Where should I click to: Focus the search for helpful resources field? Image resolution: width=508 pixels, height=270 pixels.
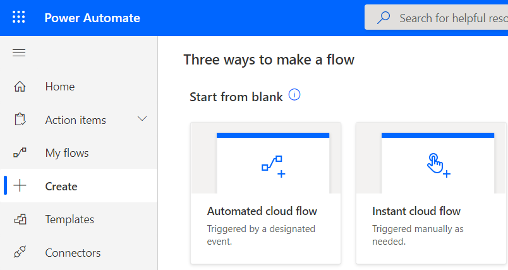coord(436,18)
